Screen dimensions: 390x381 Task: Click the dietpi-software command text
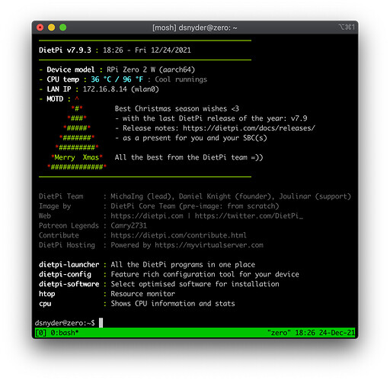click(x=69, y=284)
